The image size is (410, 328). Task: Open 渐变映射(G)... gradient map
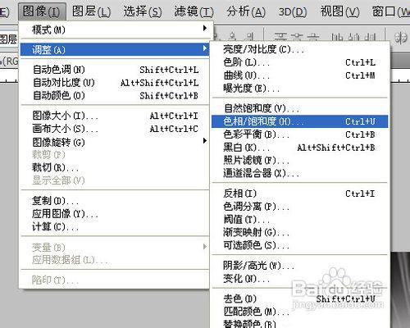click(300, 232)
